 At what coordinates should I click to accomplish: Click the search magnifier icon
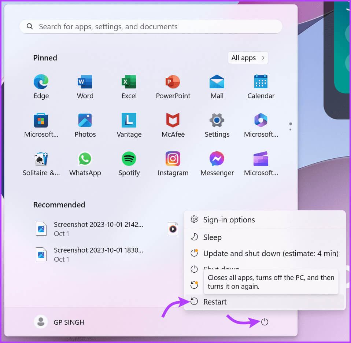(x=30, y=26)
